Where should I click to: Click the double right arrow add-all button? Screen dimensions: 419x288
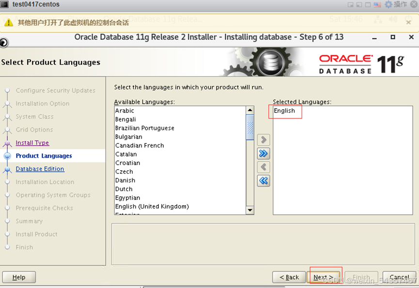coord(264,154)
